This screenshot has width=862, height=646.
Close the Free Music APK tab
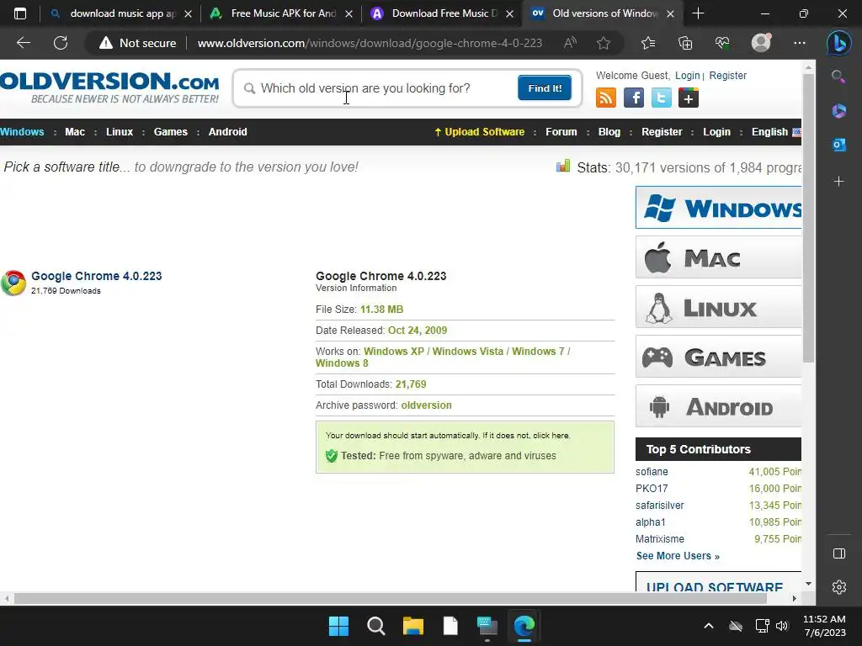point(349,13)
